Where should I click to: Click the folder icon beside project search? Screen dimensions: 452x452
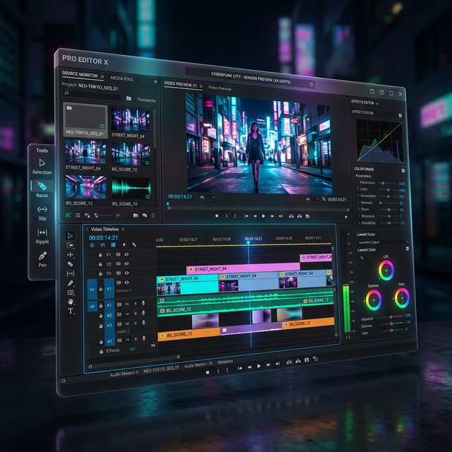(129, 99)
